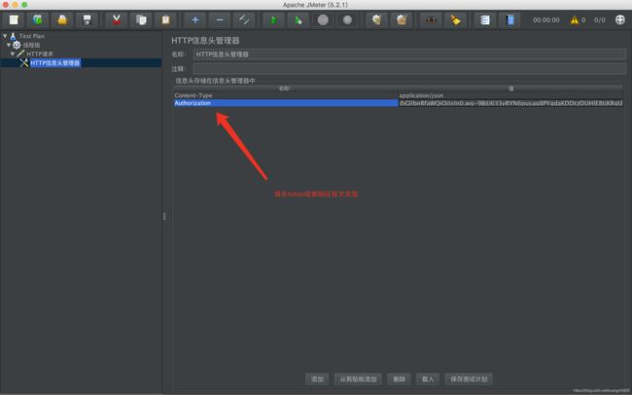Viewport: 632px width, 395px height.
Task: Select Test Plan in the tree
Action: 32,36
